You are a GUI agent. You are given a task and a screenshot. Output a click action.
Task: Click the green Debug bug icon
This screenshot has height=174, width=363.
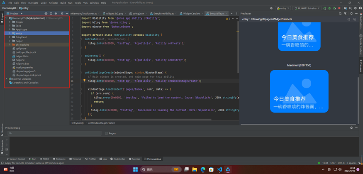point(329,8)
